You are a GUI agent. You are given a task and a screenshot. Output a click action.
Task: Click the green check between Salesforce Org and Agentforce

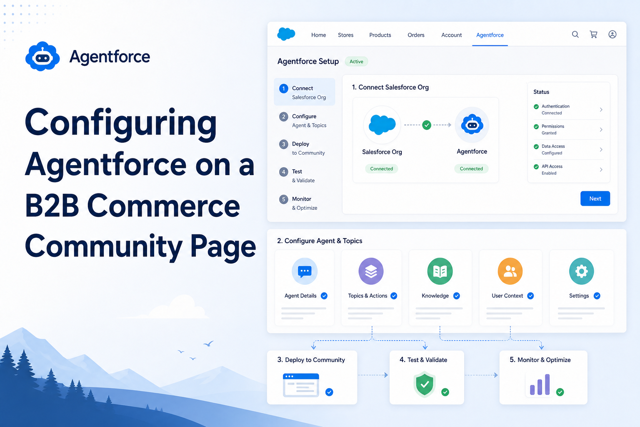427,125
